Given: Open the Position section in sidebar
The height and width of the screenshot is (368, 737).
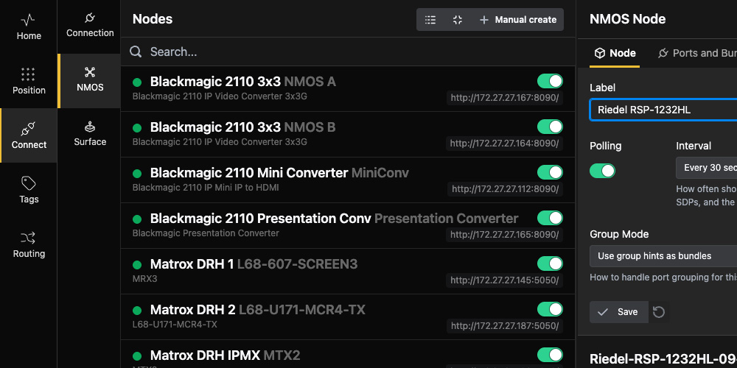Looking at the screenshot, I should (29, 81).
